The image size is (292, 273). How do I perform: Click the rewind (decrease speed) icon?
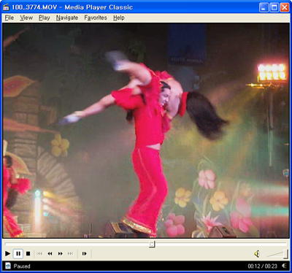(50, 254)
